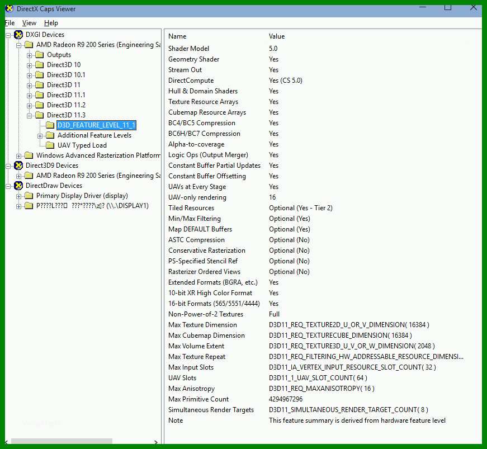Collapse the DXGI Devices tree node
Image resolution: width=487 pixels, height=449 pixels.
(8, 35)
